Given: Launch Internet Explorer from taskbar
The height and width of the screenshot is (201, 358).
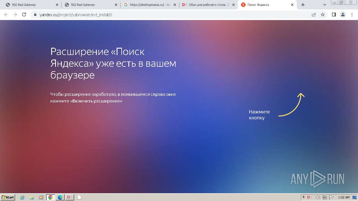Looking at the screenshot, I should (22, 197).
